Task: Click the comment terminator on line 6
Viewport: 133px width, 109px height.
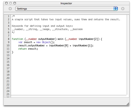Action: (13, 32)
